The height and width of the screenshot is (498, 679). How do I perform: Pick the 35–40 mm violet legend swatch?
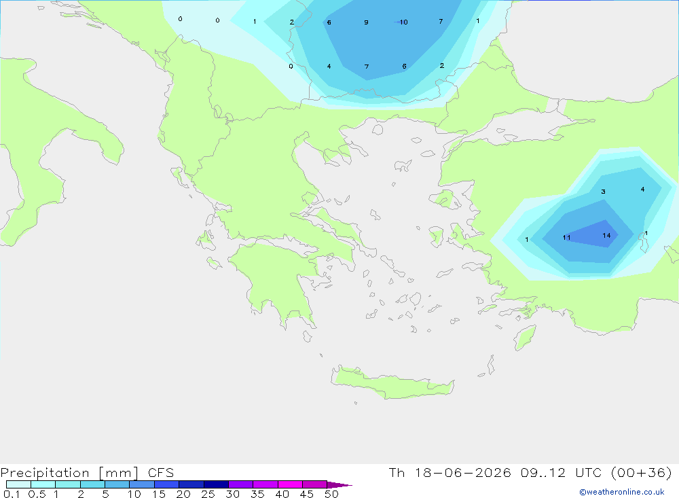point(265,484)
